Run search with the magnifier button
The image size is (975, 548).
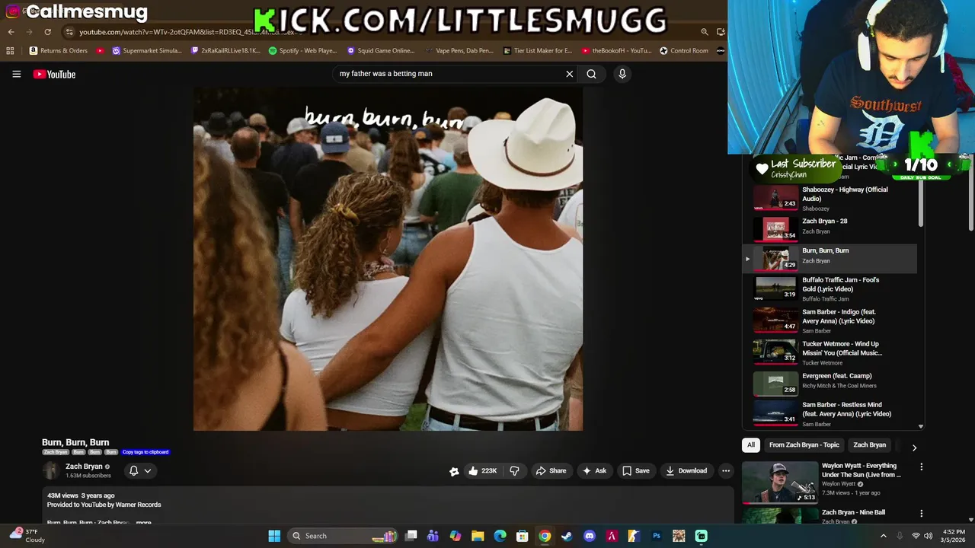coord(591,74)
